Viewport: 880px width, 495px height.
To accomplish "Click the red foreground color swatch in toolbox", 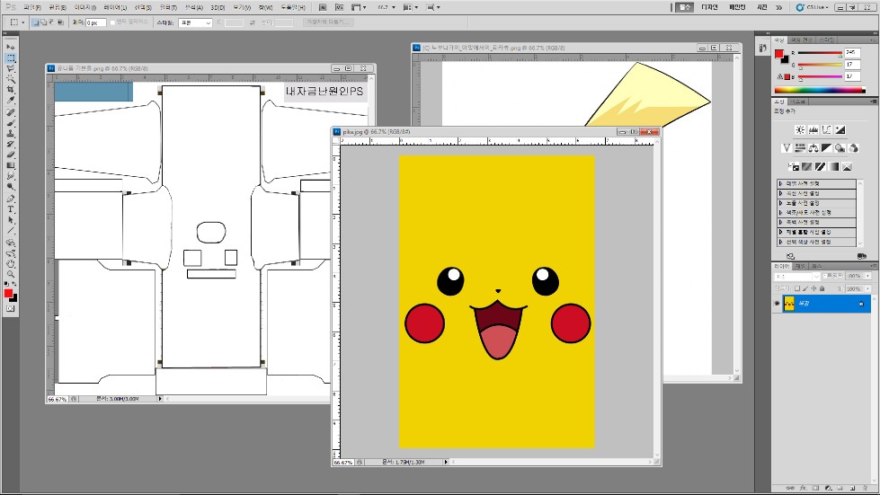I will (x=8, y=294).
